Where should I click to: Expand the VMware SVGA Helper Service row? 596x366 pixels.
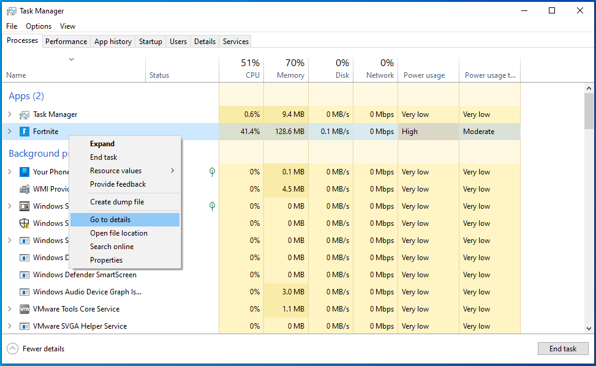10,326
